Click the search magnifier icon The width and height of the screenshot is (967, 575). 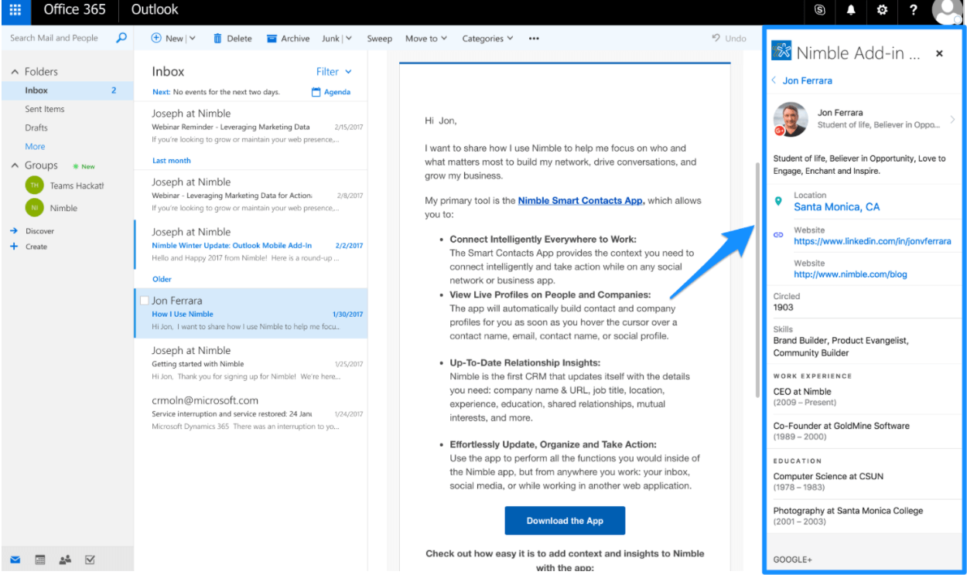click(x=121, y=37)
